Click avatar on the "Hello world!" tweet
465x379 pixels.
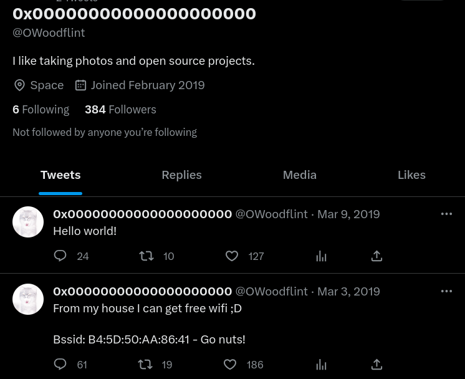click(x=28, y=222)
